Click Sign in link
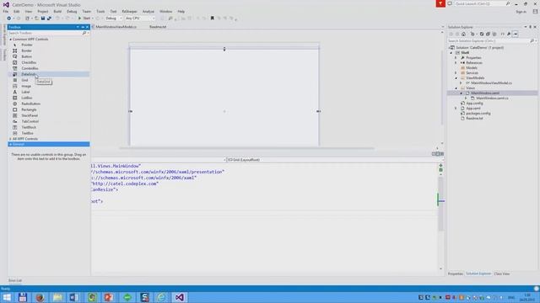 pyautogui.click(x=521, y=12)
